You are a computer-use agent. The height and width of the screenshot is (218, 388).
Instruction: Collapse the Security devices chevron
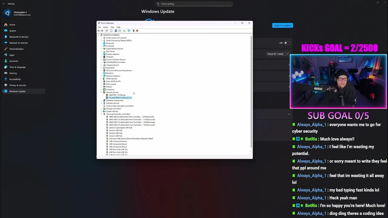click(x=101, y=92)
